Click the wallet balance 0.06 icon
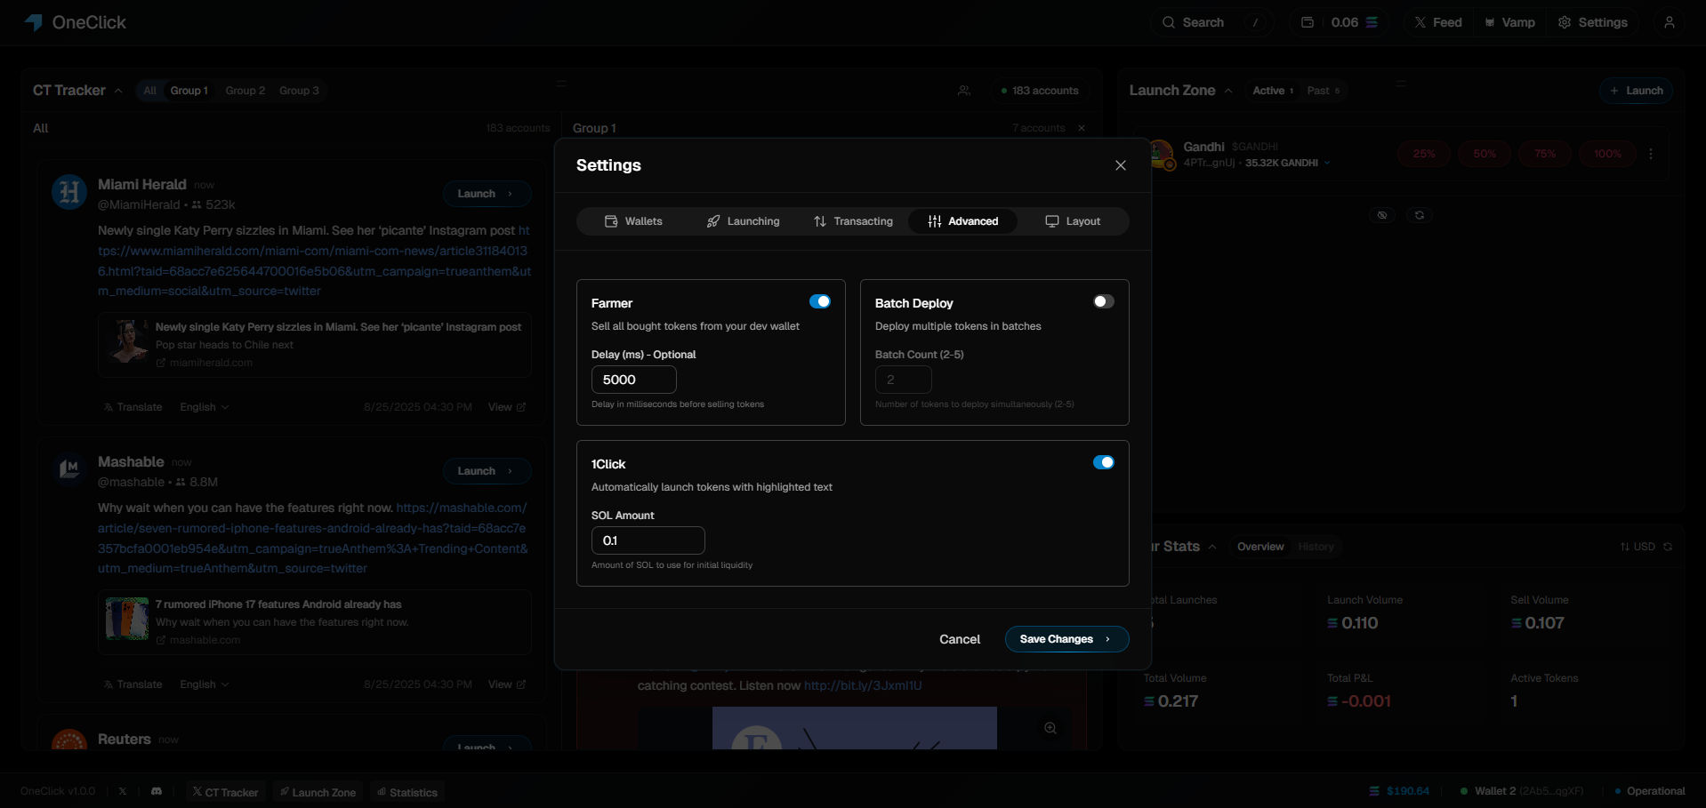Image resolution: width=1706 pixels, height=808 pixels. pos(1308,22)
